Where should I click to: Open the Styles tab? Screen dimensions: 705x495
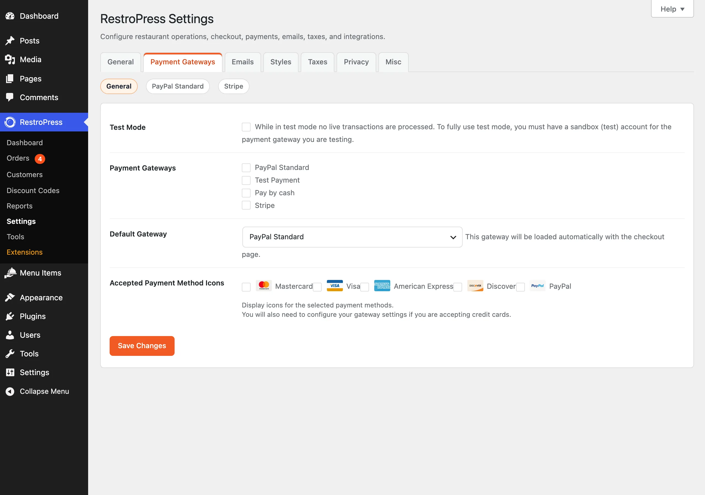[x=281, y=62]
